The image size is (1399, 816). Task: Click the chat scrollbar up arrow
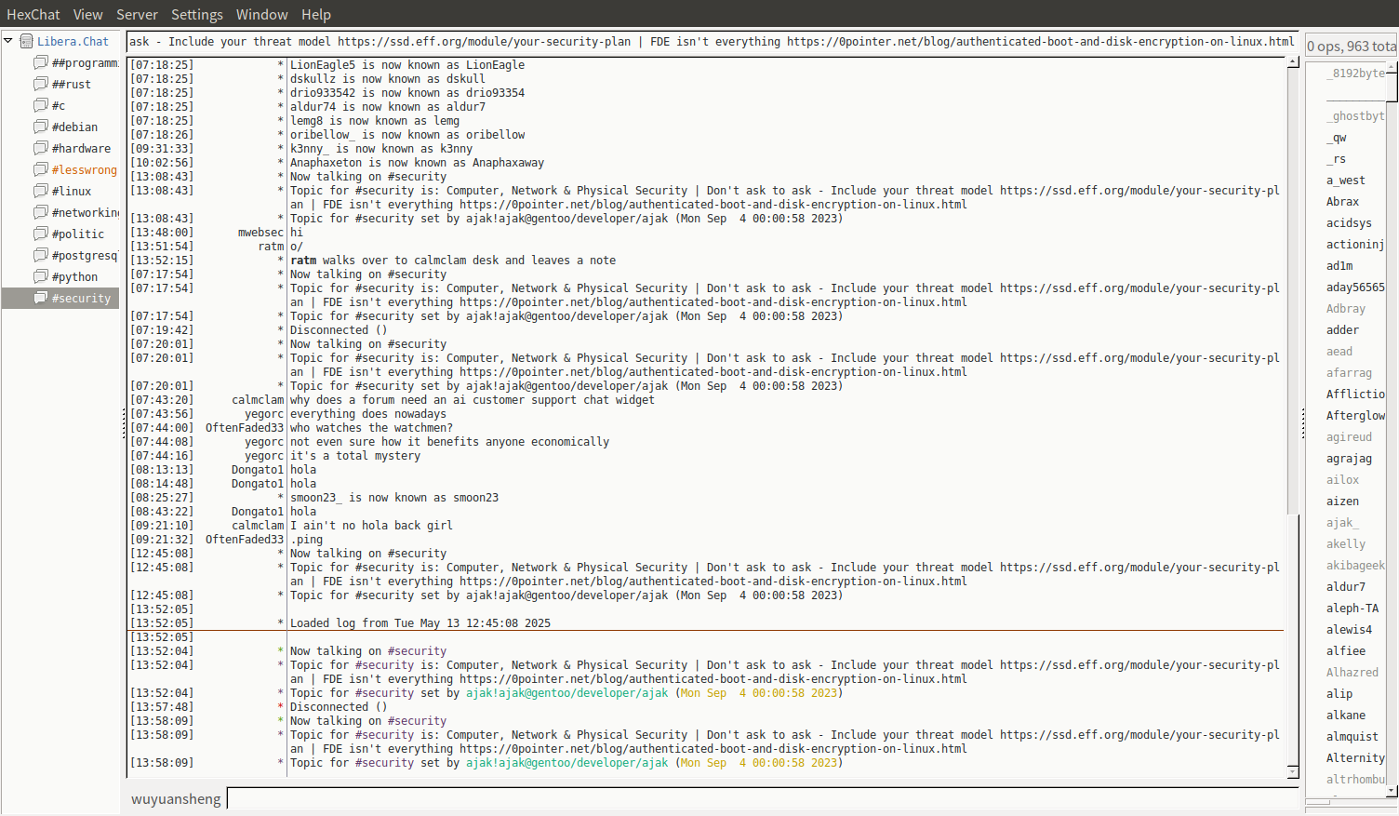tap(1293, 62)
